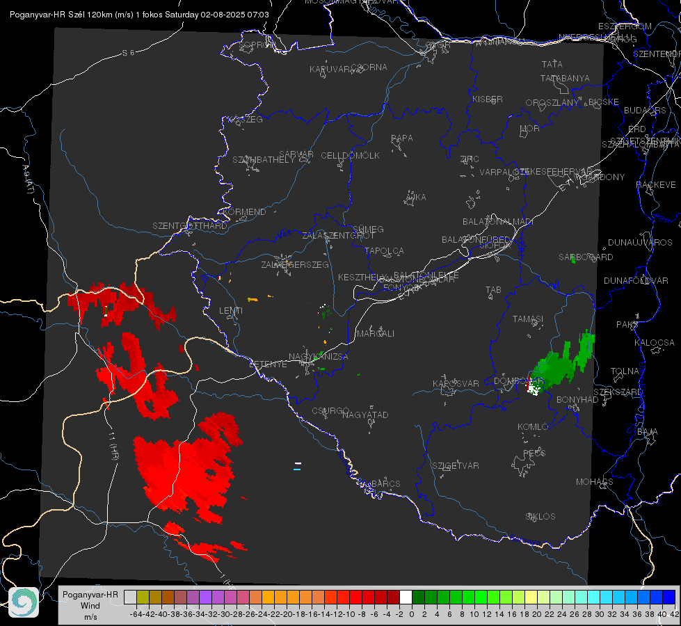681x626 pixels.
Task: Select the SÜMEG town label
Action: 368,229
